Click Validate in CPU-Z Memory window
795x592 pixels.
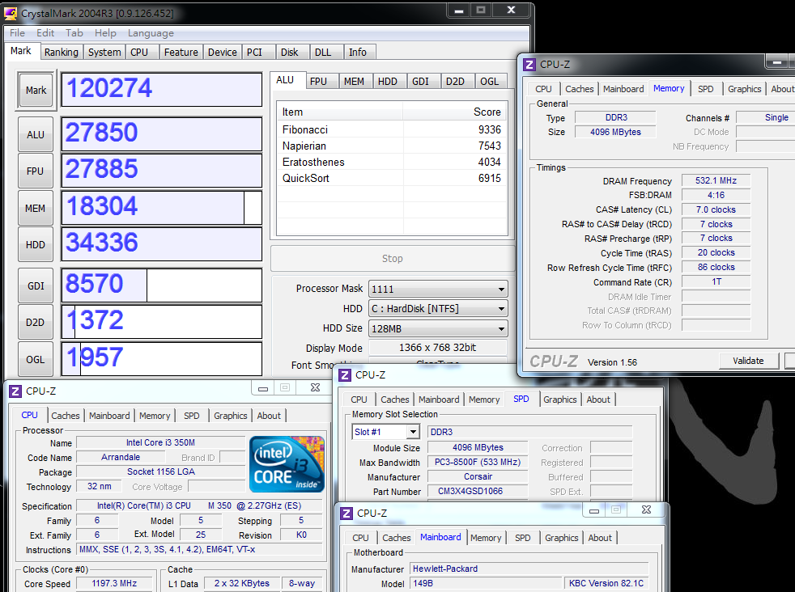[748, 361]
